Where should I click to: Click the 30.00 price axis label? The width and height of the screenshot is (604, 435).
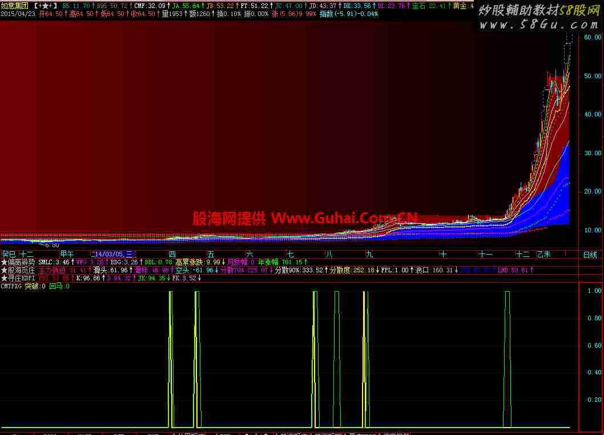(593, 153)
